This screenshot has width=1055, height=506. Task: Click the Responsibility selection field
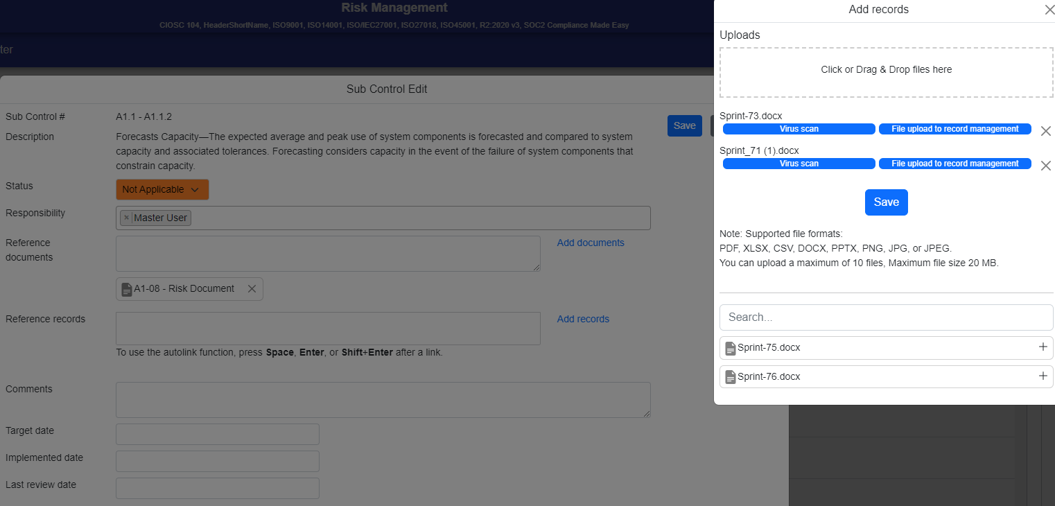point(416,218)
